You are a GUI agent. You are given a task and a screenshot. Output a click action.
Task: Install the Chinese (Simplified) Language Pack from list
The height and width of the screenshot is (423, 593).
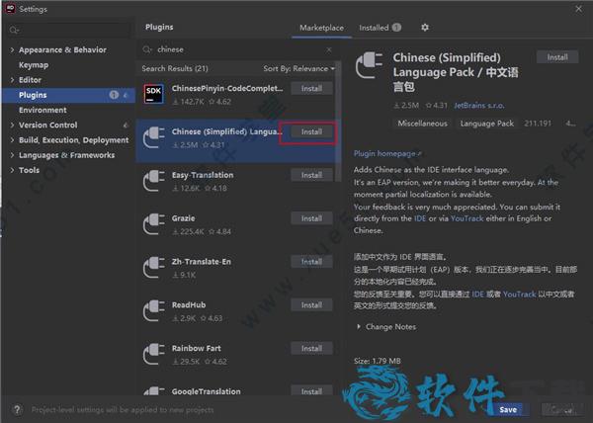tap(311, 131)
